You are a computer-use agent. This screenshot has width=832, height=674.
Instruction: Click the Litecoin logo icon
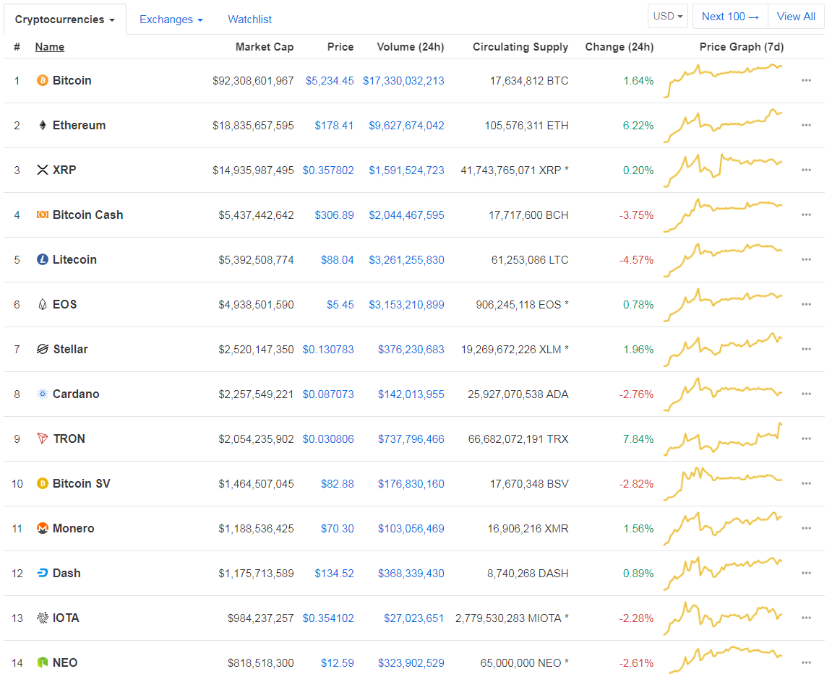(43, 260)
